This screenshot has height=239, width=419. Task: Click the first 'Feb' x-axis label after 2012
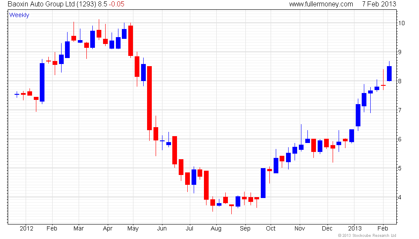click(x=52, y=228)
